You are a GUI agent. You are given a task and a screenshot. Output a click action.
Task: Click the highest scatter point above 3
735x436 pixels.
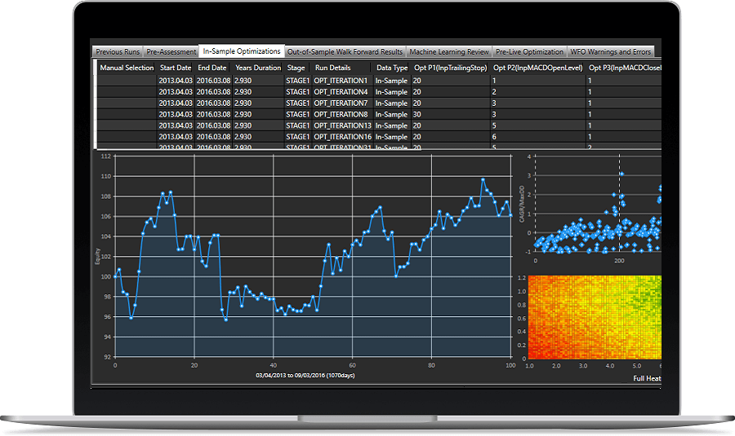point(621,174)
